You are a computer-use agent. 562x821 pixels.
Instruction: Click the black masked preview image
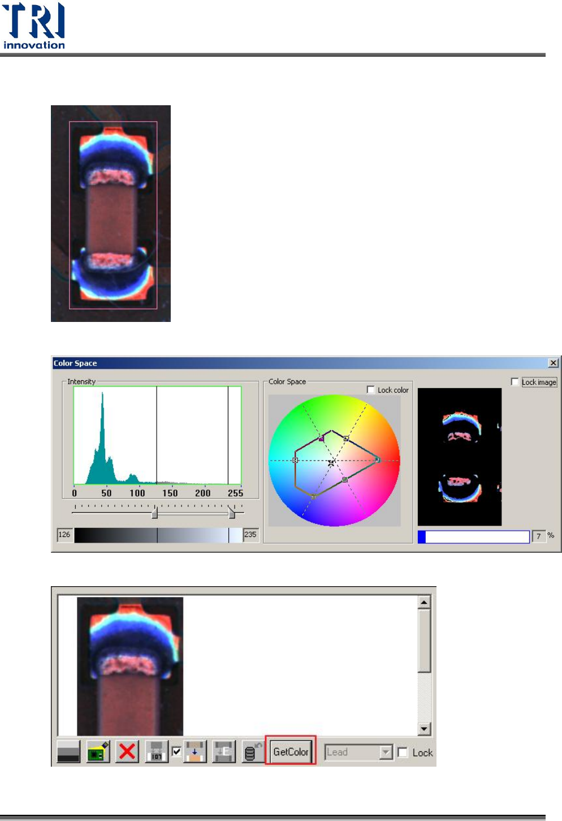coord(460,457)
